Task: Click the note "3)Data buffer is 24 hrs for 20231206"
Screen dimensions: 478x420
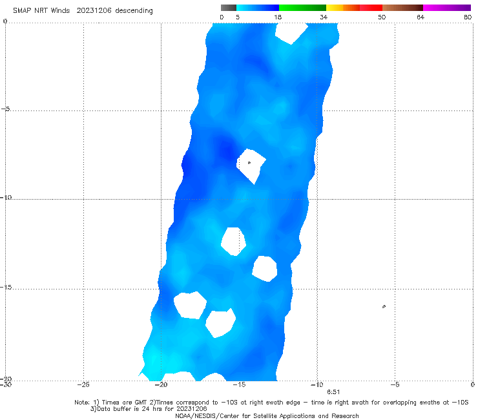Action: click(149, 409)
